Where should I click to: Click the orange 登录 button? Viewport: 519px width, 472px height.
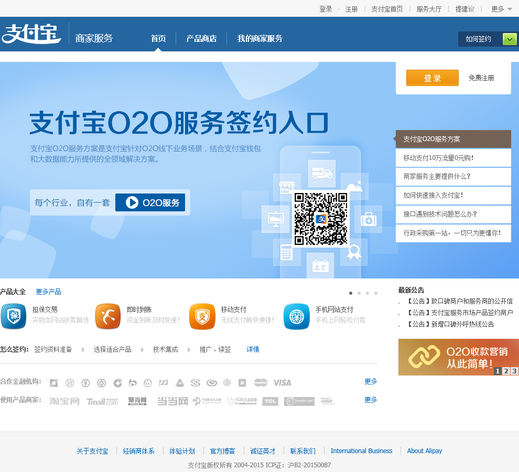(433, 78)
